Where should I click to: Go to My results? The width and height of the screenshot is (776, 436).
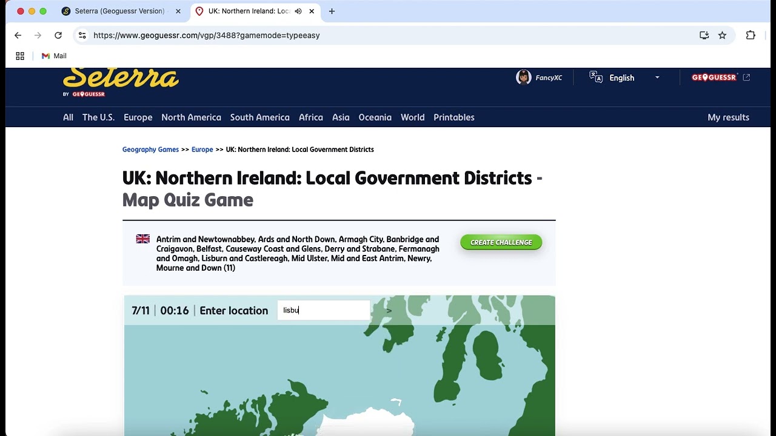click(x=729, y=117)
